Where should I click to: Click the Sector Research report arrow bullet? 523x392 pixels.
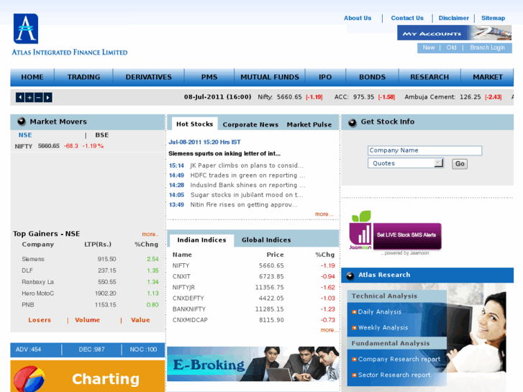tap(354, 375)
